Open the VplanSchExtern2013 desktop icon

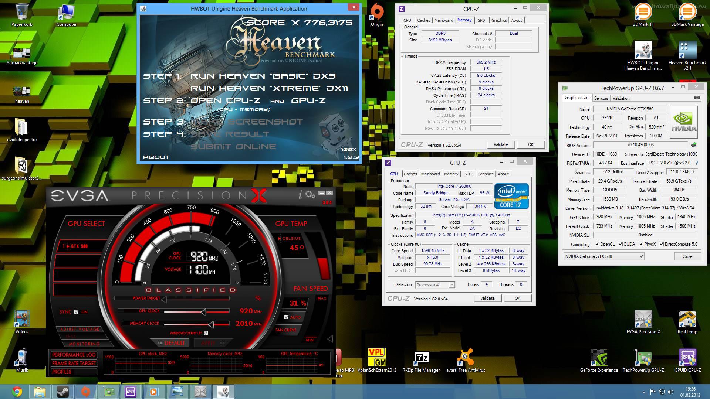[x=377, y=361]
